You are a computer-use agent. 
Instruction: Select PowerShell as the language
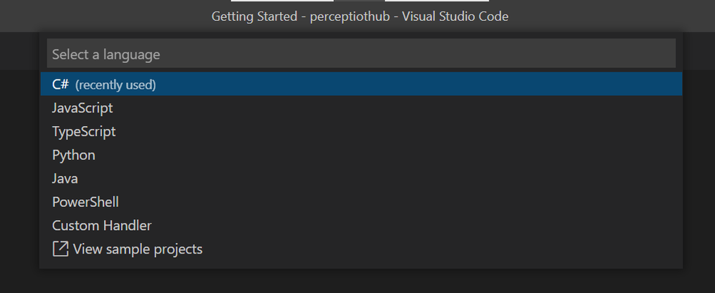(85, 202)
